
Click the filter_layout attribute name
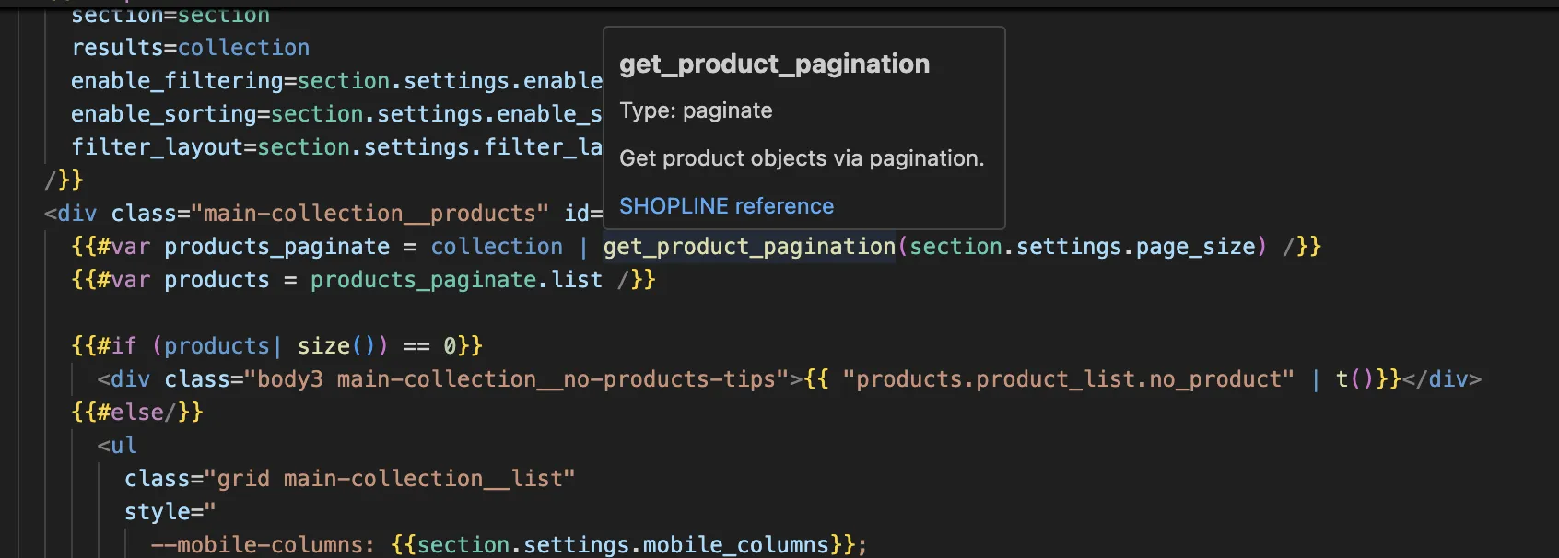pos(157,147)
